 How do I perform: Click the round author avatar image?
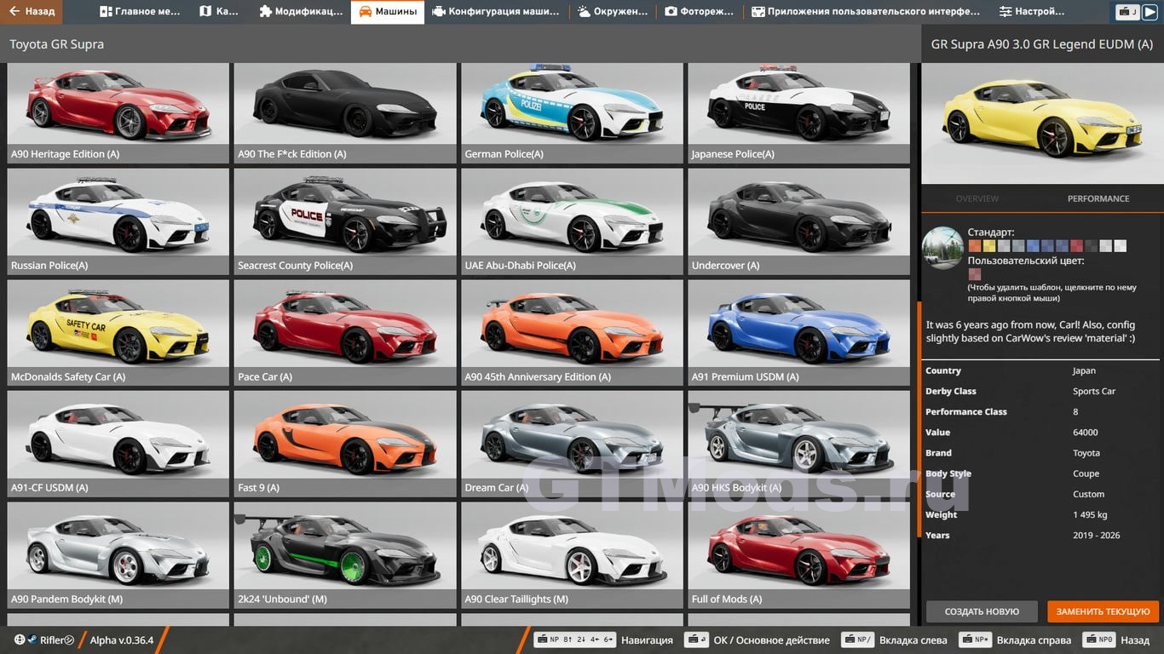(x=943, y=248)
